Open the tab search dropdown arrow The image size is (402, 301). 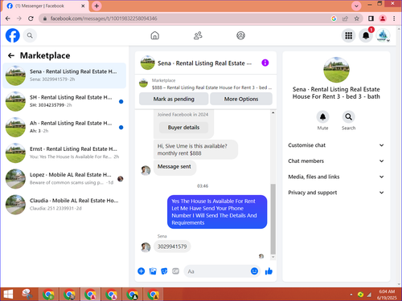(x=356, y=6)
